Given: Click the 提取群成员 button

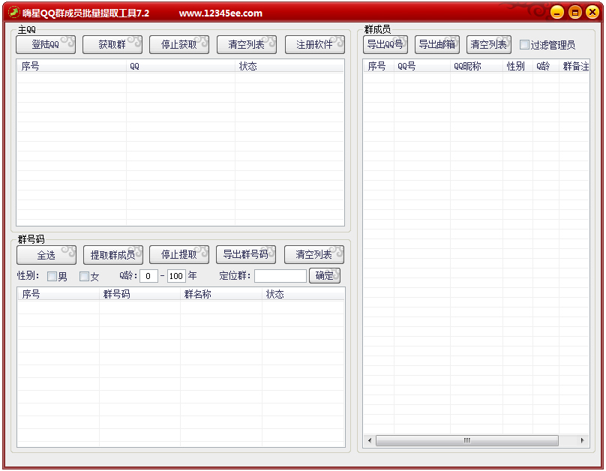Looking at the screenshot, I should [112, 255].
